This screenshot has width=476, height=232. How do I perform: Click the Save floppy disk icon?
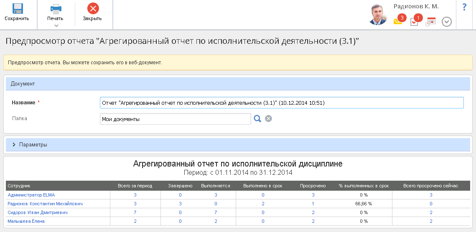17,9
